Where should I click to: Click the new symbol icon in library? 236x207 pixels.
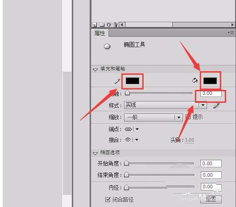click(95, 25)
